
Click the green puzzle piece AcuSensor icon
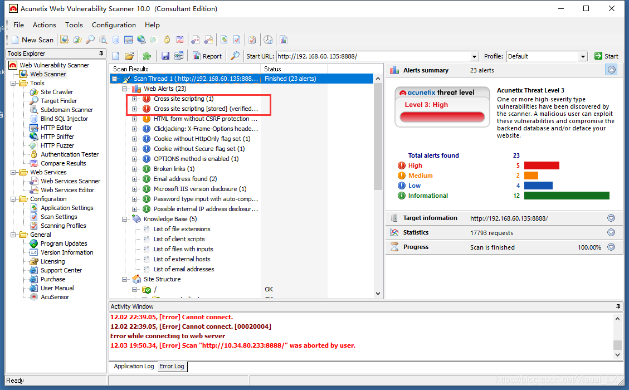click(x=147, y=56)
